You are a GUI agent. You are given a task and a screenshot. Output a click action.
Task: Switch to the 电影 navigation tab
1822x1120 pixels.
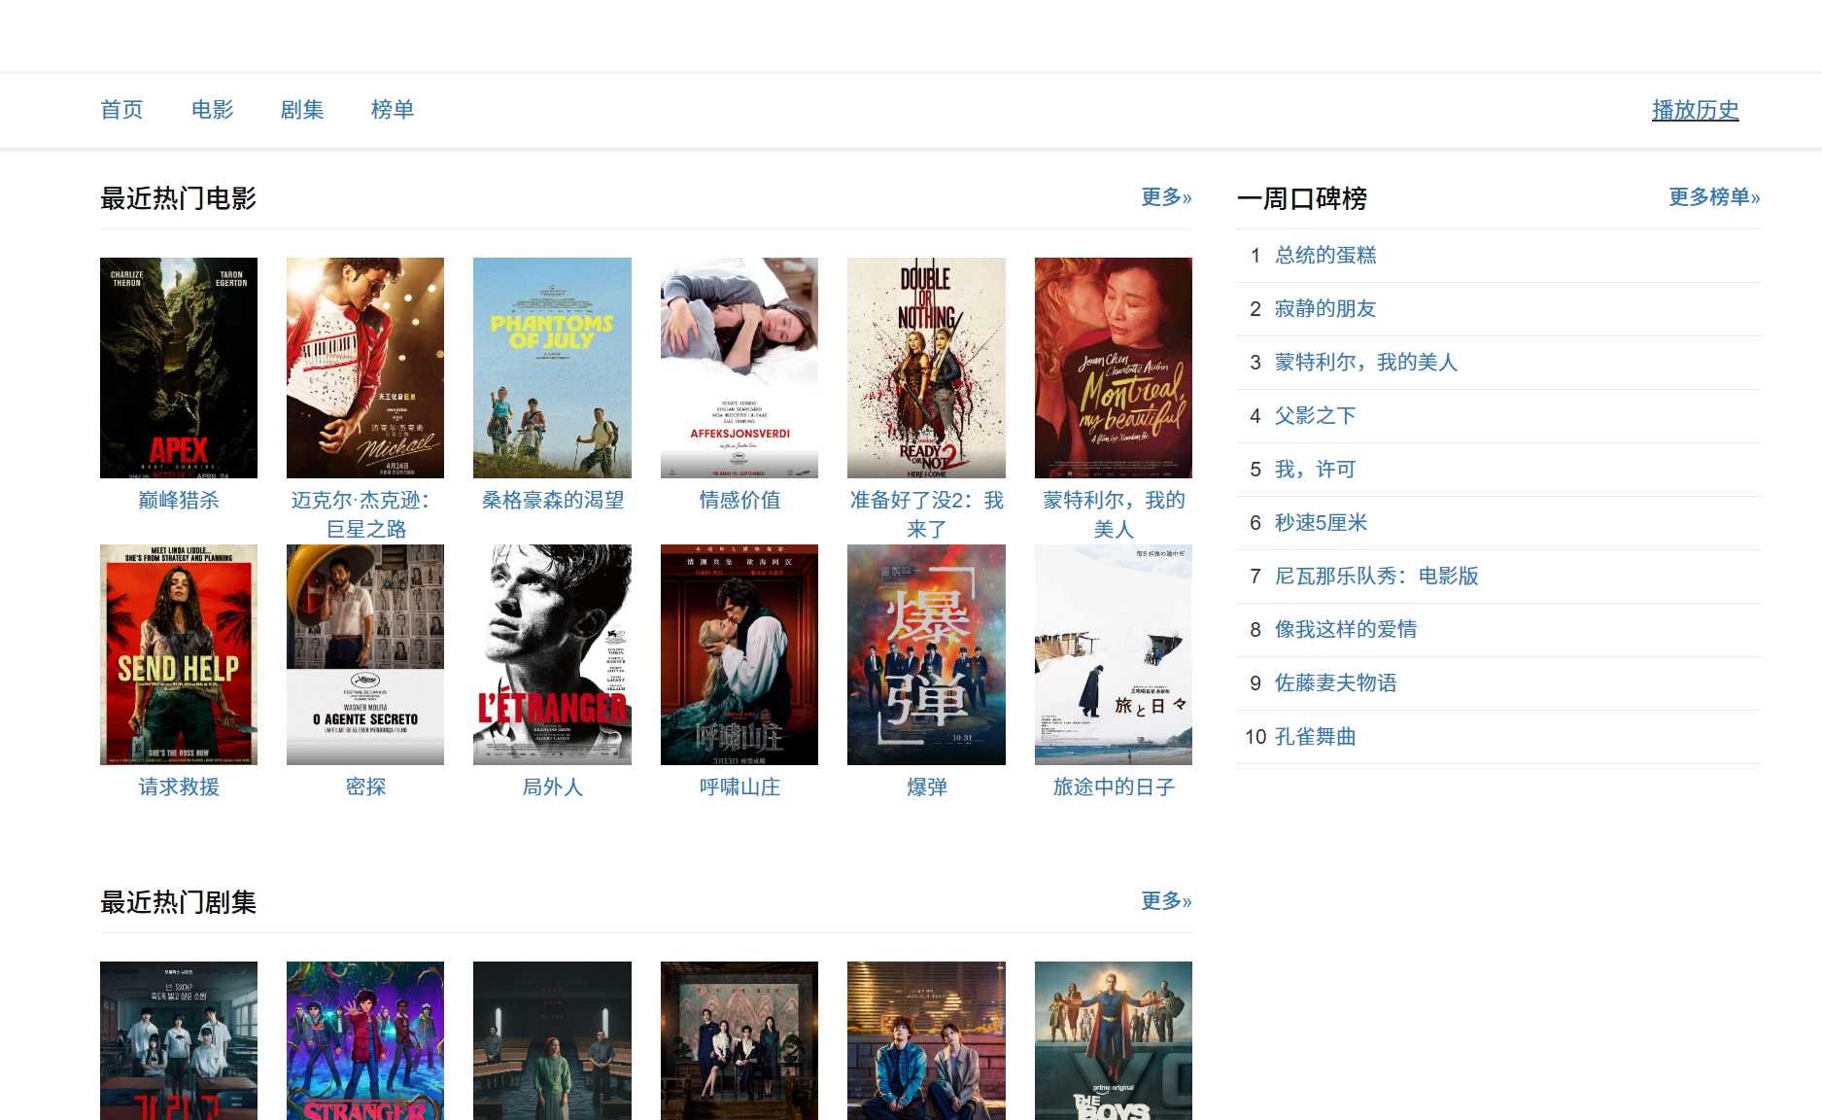pos(212,110)
